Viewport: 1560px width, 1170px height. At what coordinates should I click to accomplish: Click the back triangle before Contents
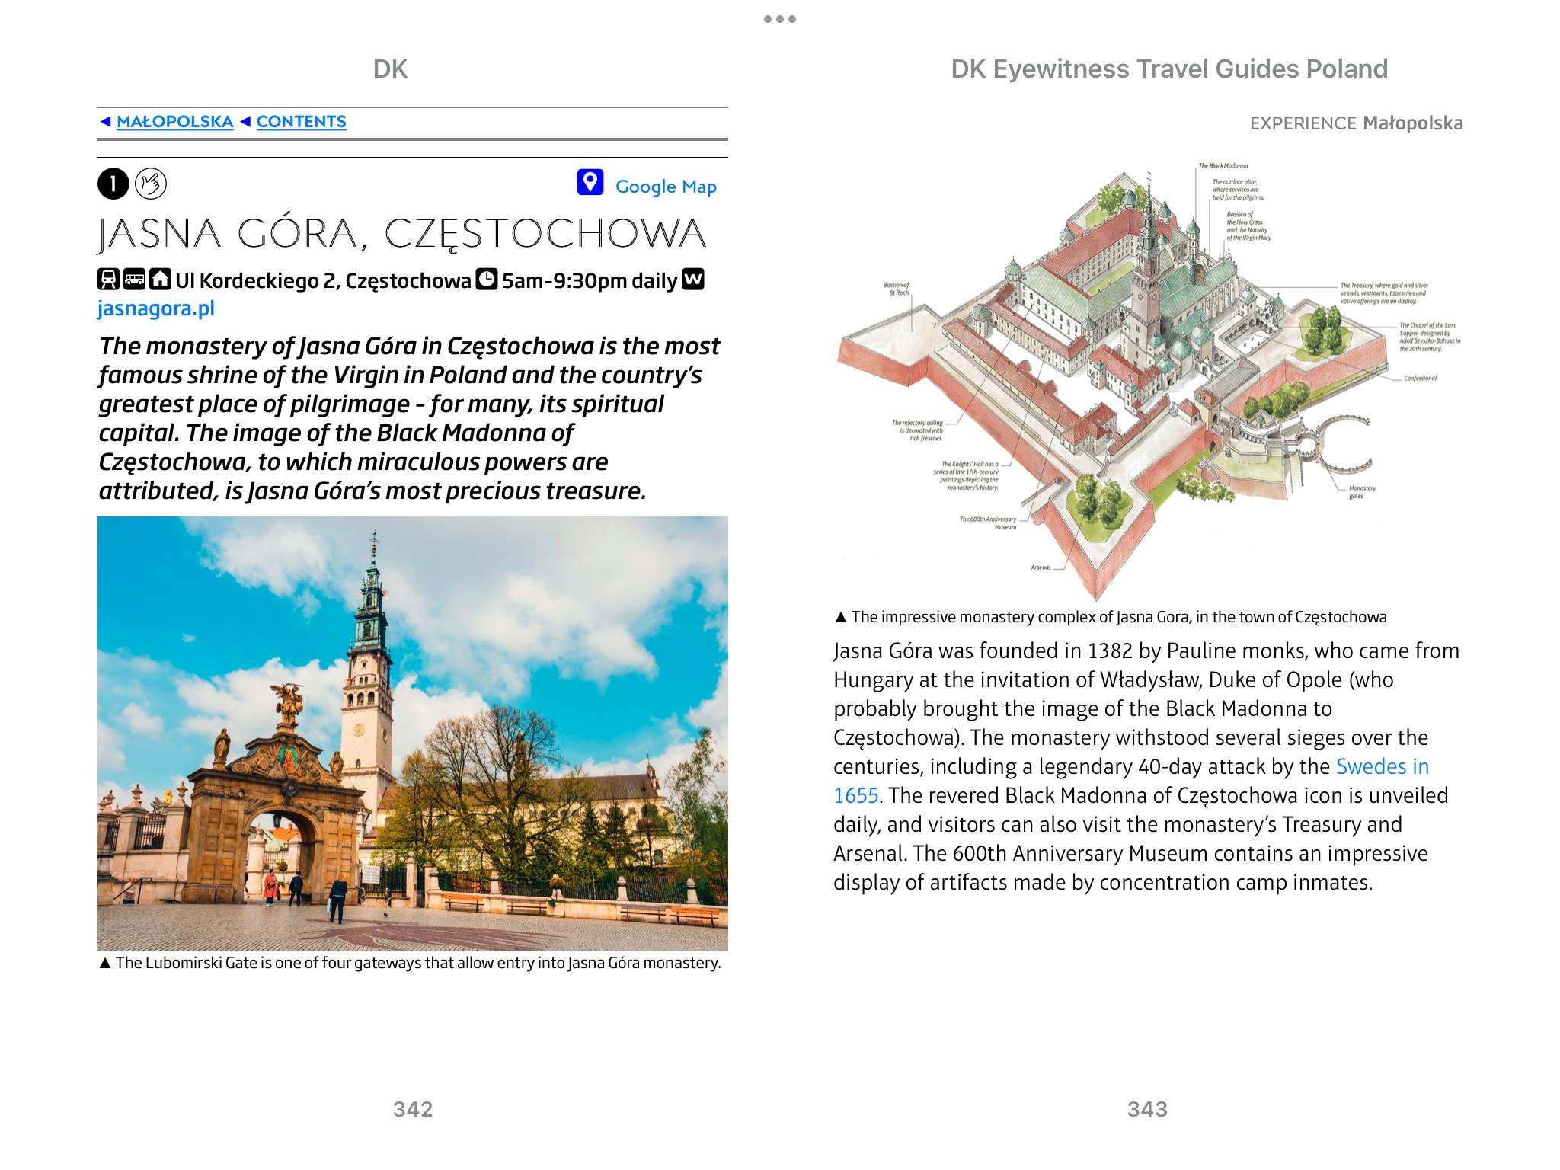tap(245, 122)
